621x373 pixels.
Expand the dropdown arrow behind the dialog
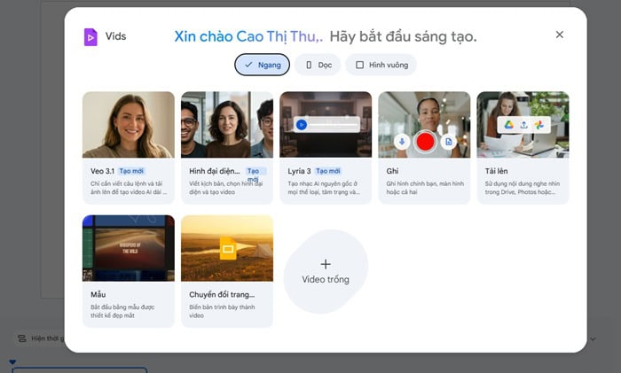(x=592, y=338)
